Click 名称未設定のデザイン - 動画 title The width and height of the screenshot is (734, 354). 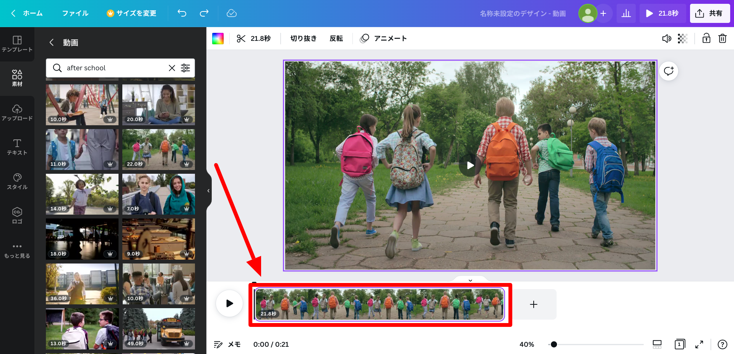point(523,13)
